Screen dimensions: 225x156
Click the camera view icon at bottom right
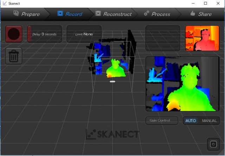[213, 144]
